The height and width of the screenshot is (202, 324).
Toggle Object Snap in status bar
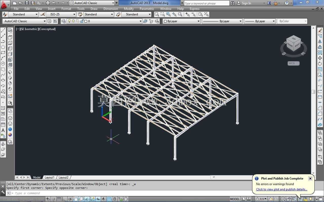click(x=76, y=199)
